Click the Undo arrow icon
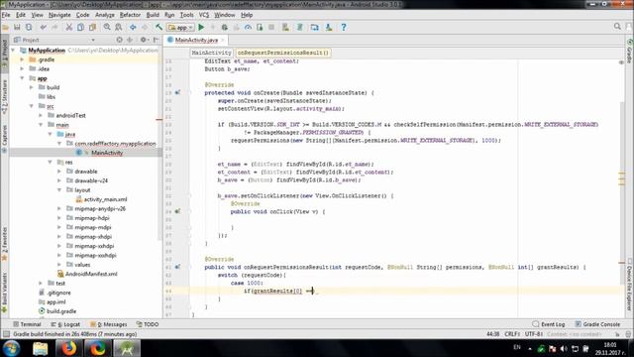 (x=44, y=27)
